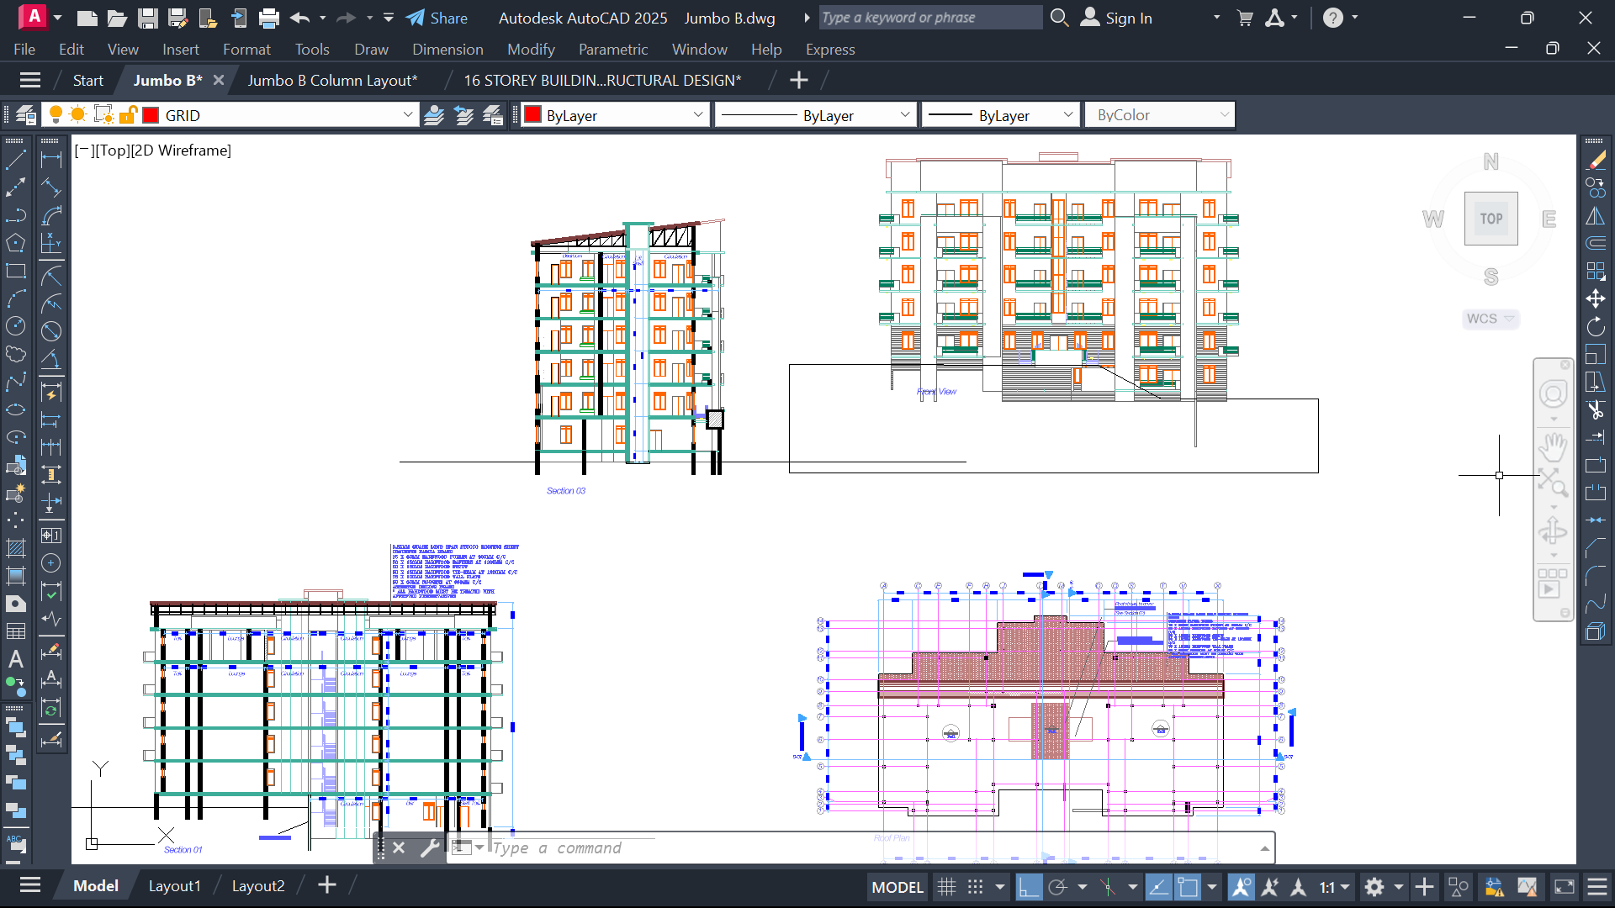
Task: Toggle MODEL space button in status bar
Action: coord(898,887)
